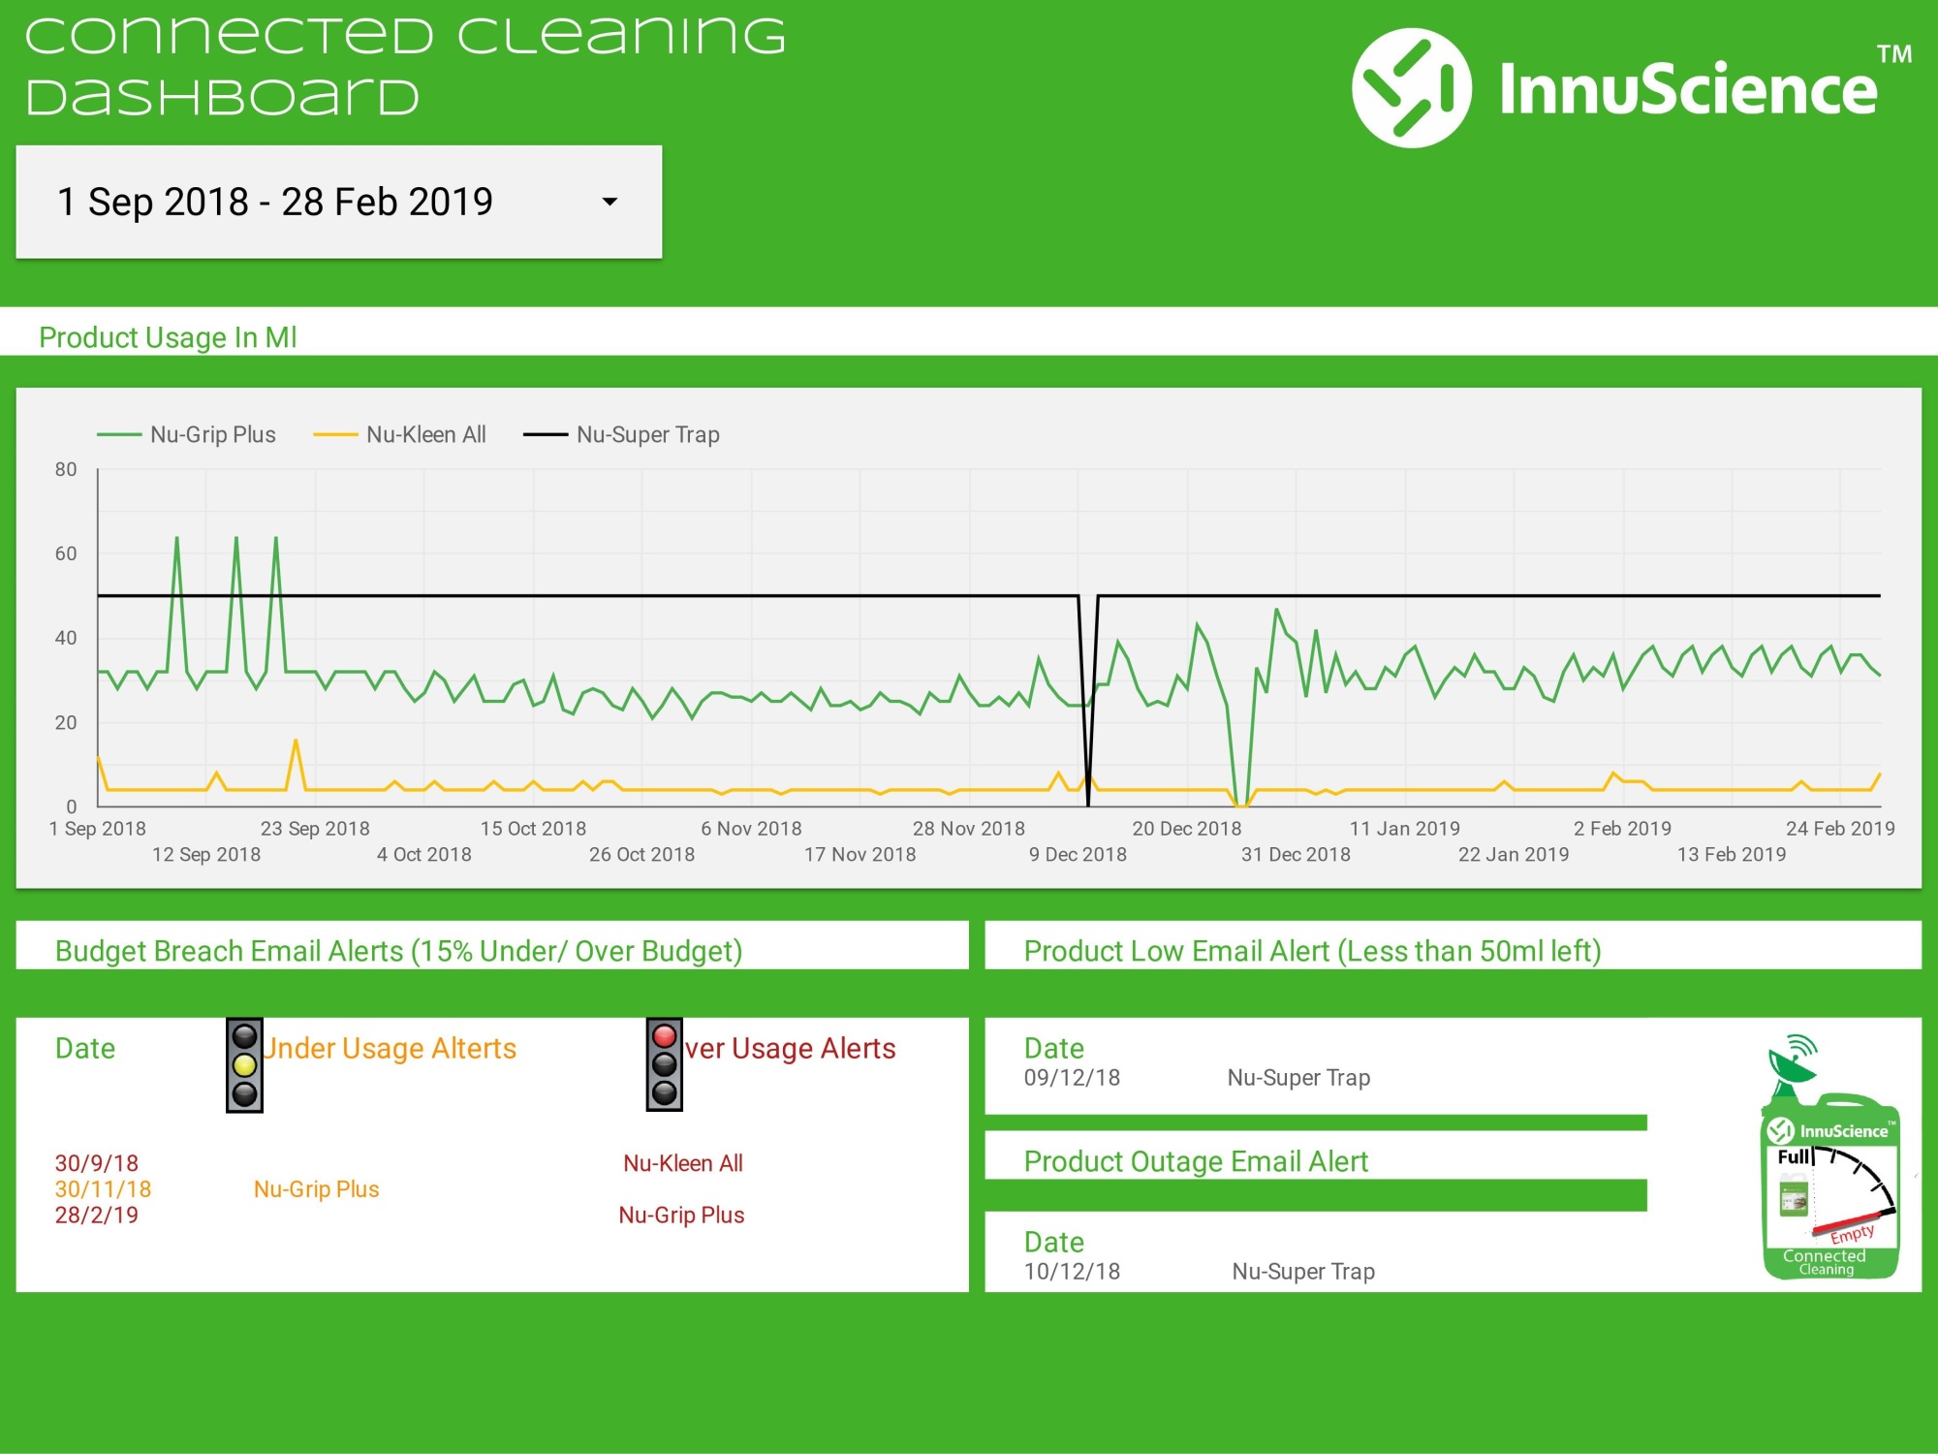
Task: Click the Connected Cleaning Dashboard title
Action: (405, 67)
